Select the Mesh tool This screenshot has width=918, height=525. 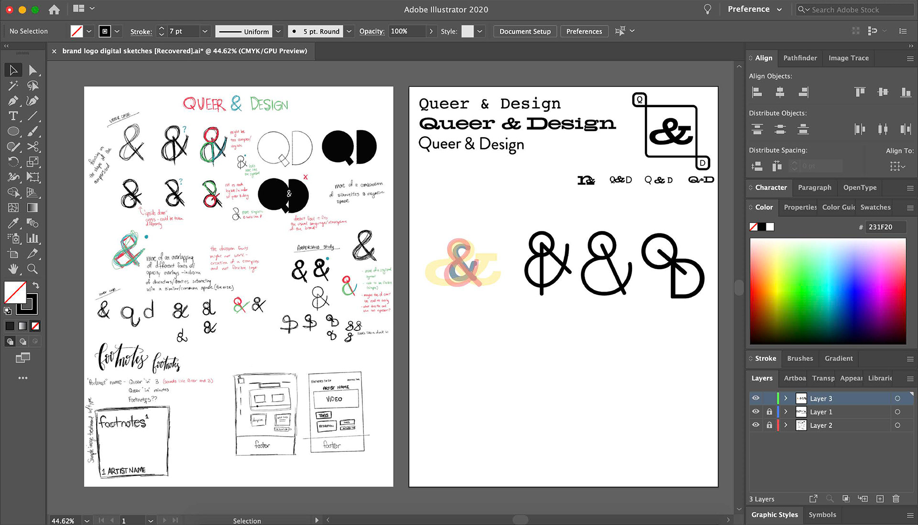[x=13, y=208]
